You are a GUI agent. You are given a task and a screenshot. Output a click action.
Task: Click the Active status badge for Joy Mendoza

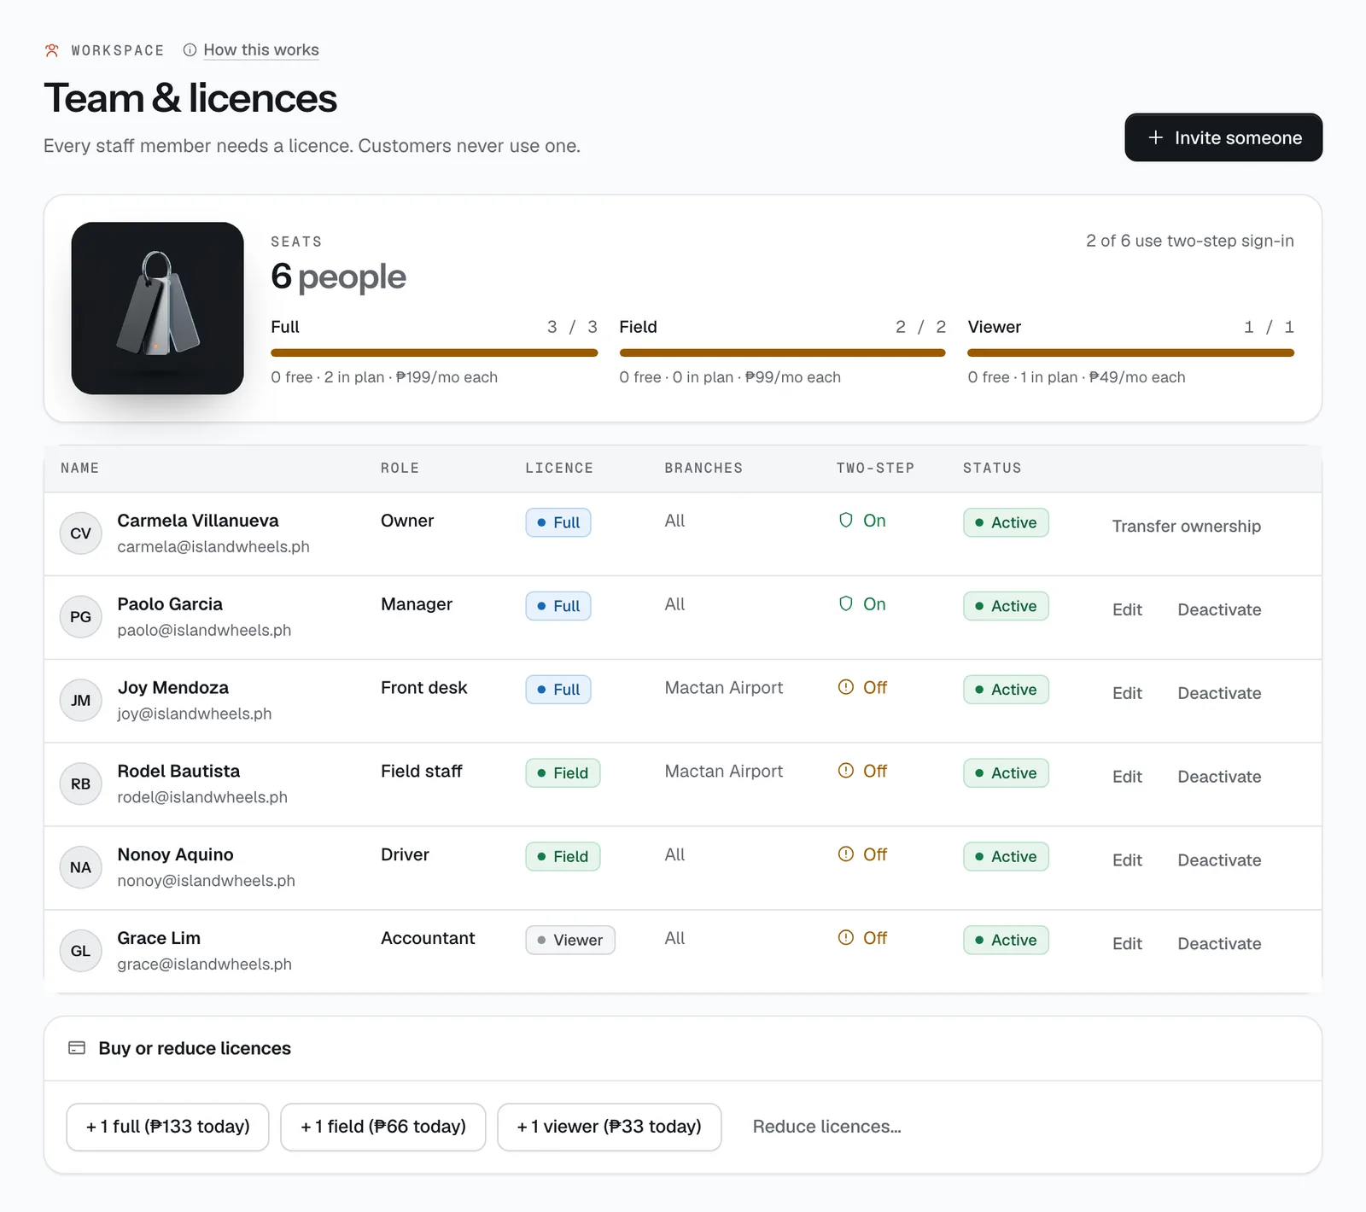[1006, 690]
